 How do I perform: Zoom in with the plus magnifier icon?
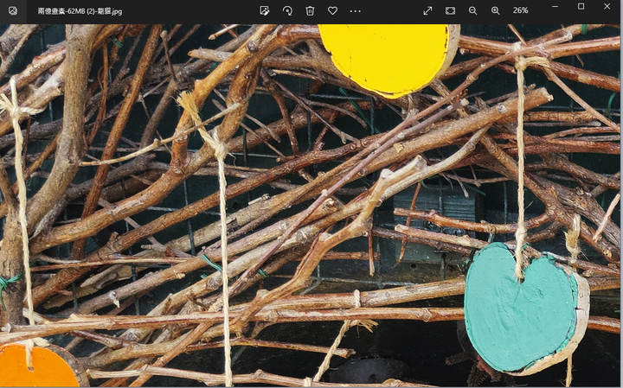(496, 10)
